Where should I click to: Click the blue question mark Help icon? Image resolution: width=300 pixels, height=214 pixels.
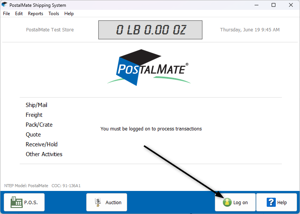[271, 202]
